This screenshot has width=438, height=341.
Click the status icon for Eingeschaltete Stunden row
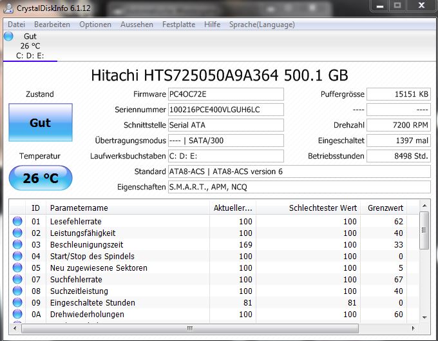(17, 302)
